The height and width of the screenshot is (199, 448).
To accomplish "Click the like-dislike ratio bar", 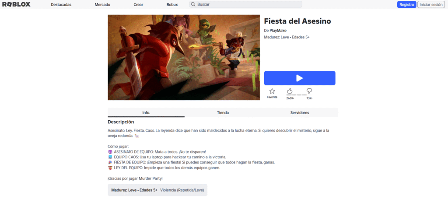I will point(297,95).
